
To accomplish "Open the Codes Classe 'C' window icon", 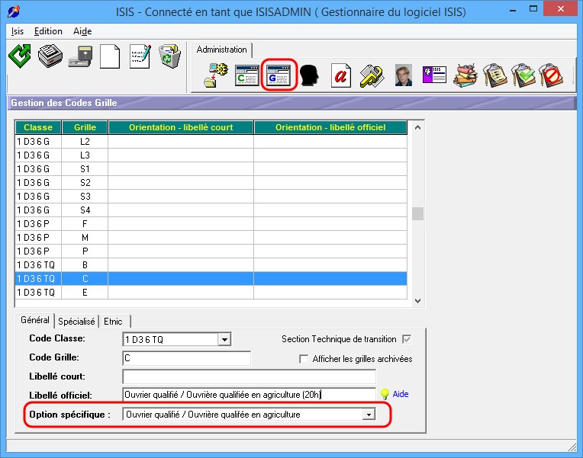I will 246,75.
